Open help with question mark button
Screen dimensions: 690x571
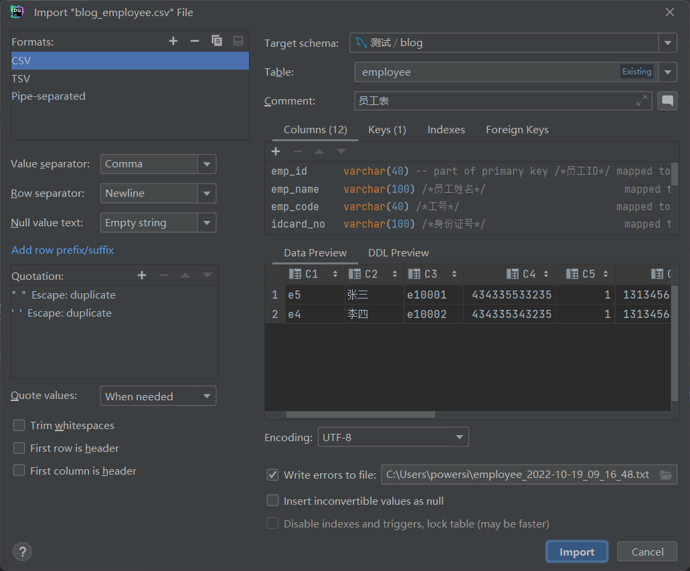(23, 551)
